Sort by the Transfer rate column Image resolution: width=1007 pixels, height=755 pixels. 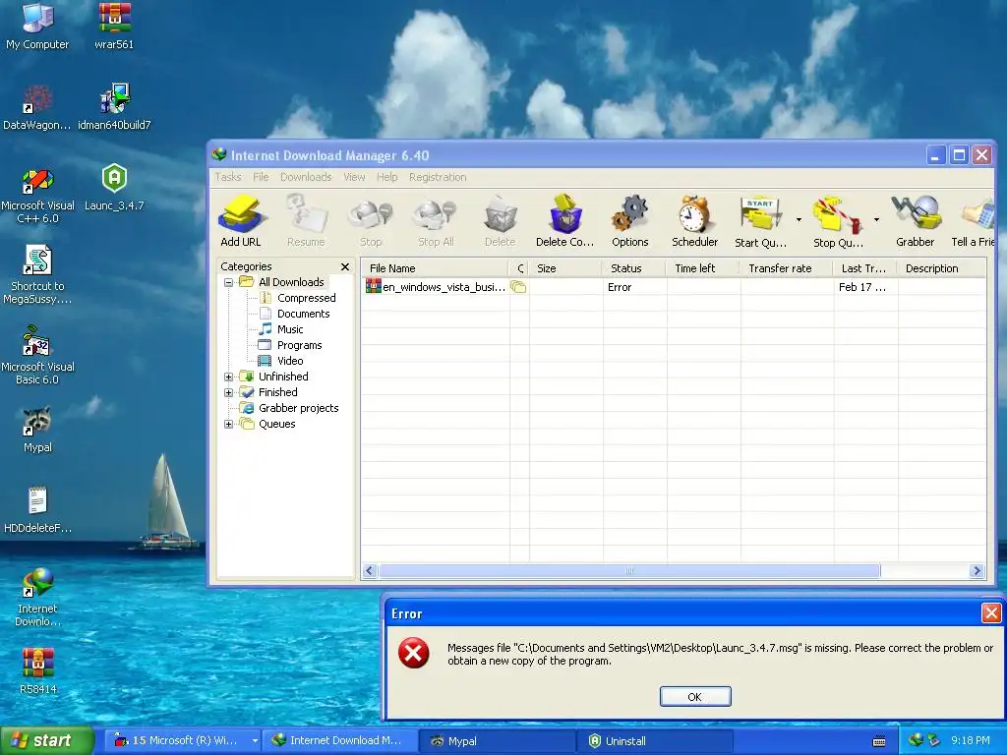[x=786, y=268]
